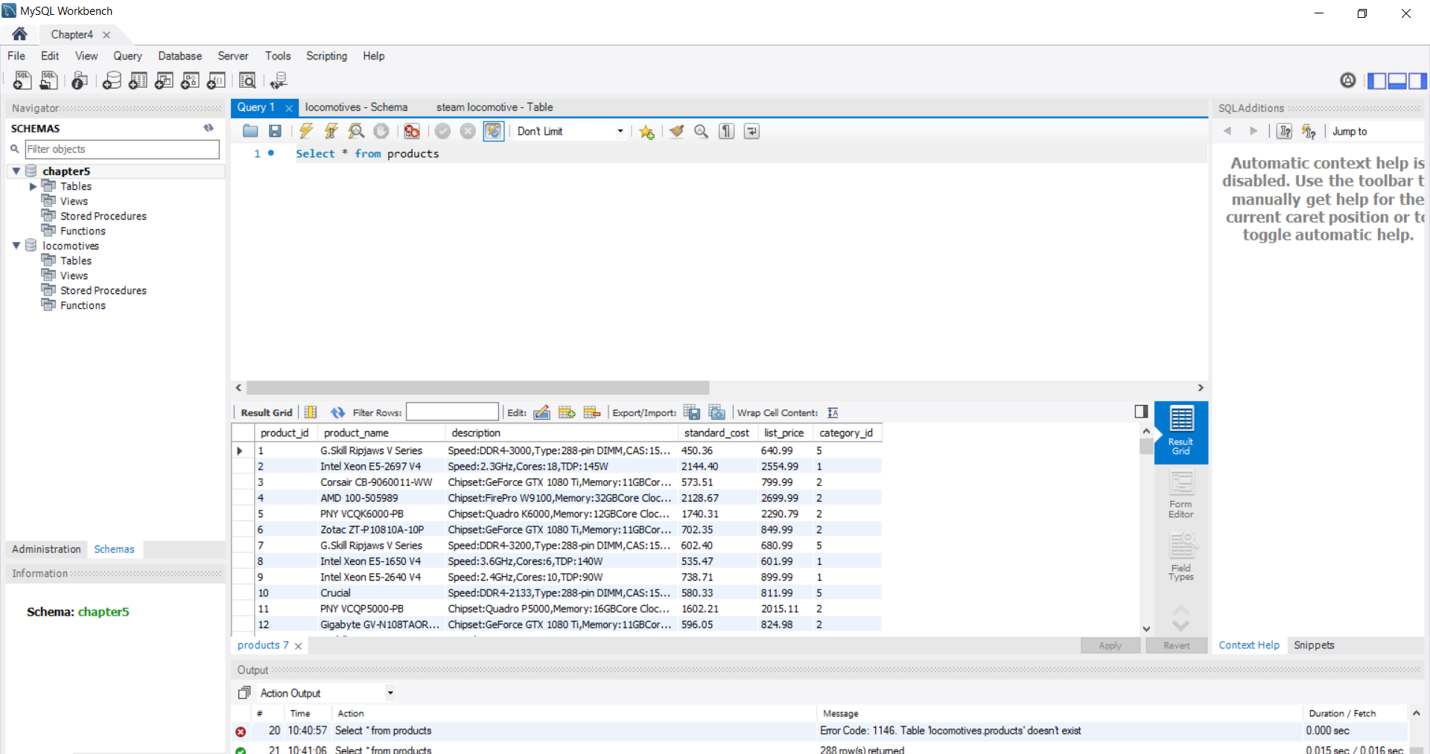1430x754 pixels.
Task: Create a new schema icon
Action: pyautogui.click(x=112, y=80)
